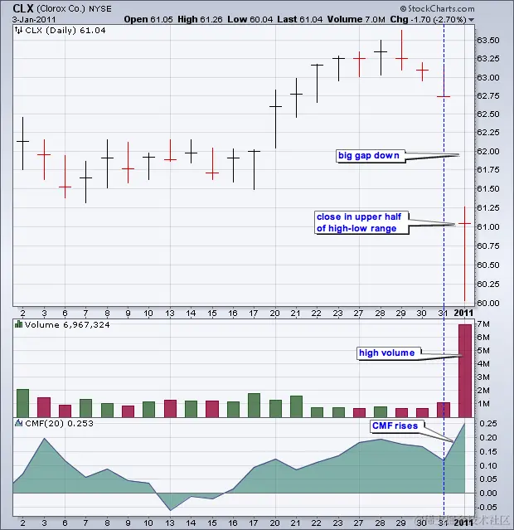514x530 pixels.
Task: Select the (Clorox Co.) NYSE company name
Action: point(74,9)
